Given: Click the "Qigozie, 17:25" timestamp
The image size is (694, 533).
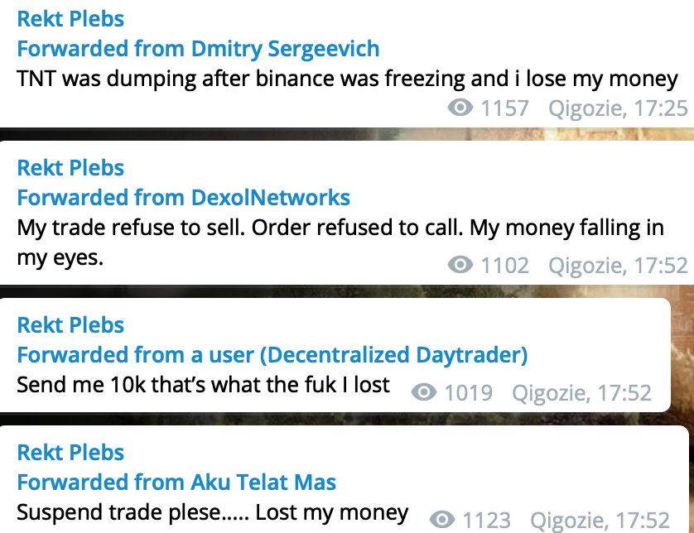Looking at the screenshot, I should [x=618, y=108].
